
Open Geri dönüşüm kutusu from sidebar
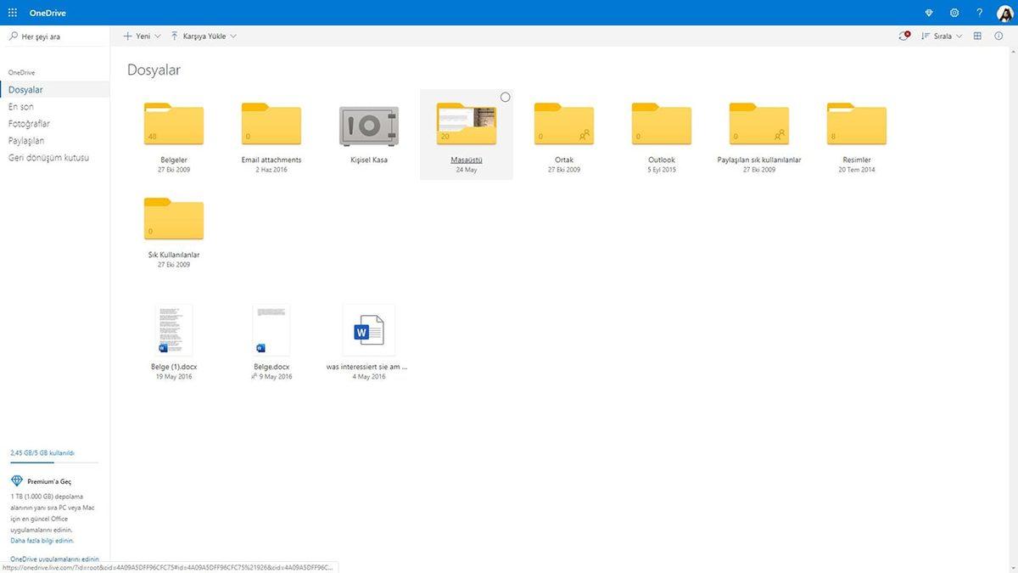click(47, 157)
